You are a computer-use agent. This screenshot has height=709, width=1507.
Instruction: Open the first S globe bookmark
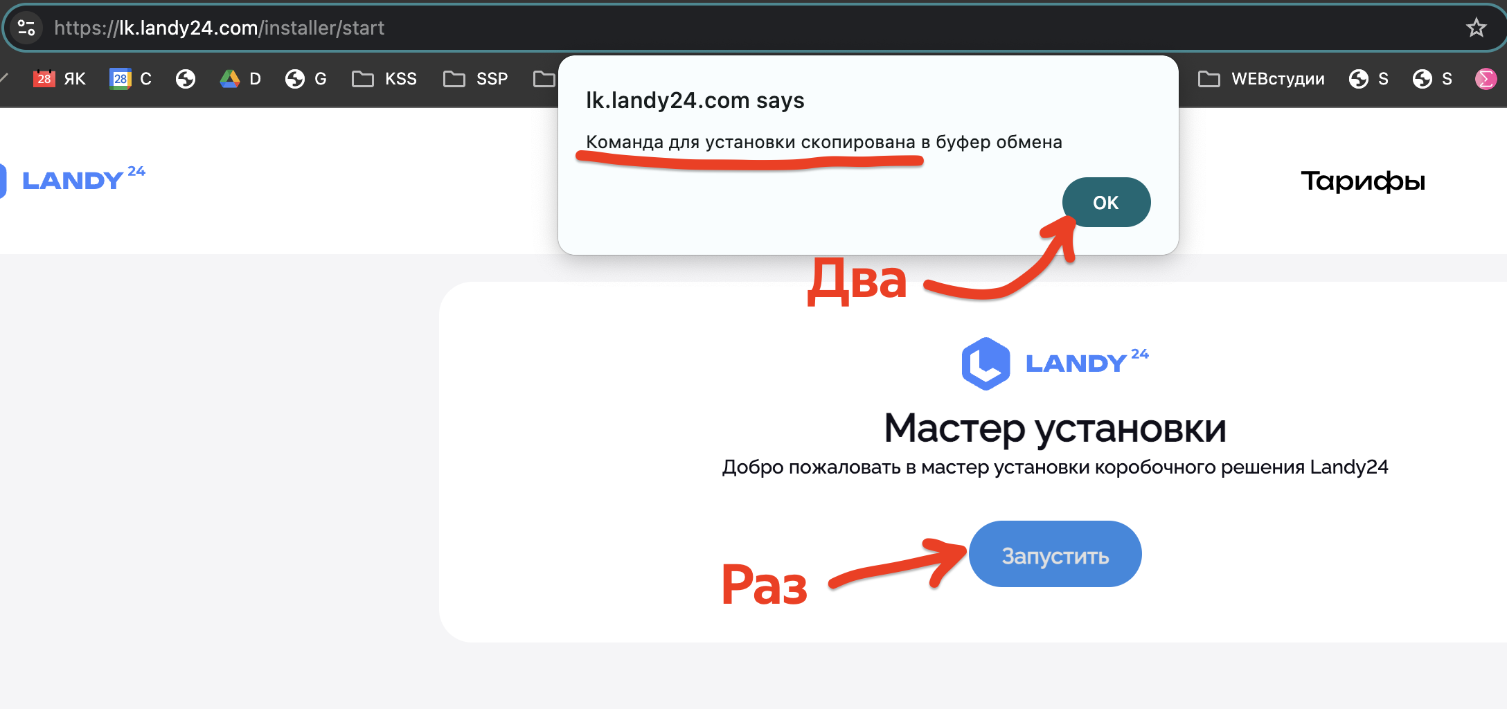coord(1368,79)
